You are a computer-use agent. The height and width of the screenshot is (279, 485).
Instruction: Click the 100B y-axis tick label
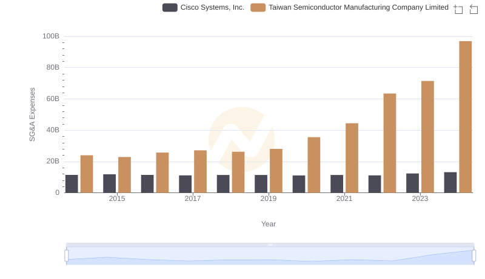click(x=51, y=36)
